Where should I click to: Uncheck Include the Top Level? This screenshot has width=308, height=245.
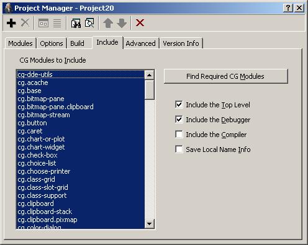(179, 105)
